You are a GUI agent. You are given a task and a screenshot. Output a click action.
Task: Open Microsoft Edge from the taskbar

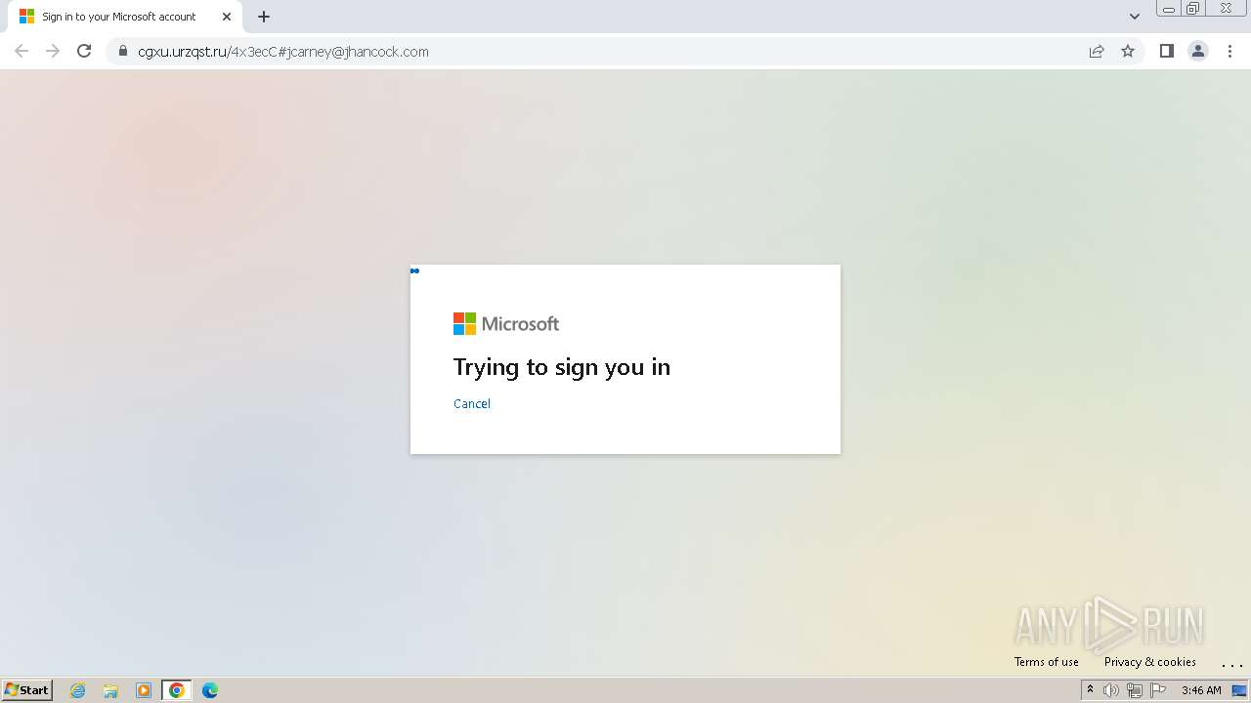pos(210,690)
